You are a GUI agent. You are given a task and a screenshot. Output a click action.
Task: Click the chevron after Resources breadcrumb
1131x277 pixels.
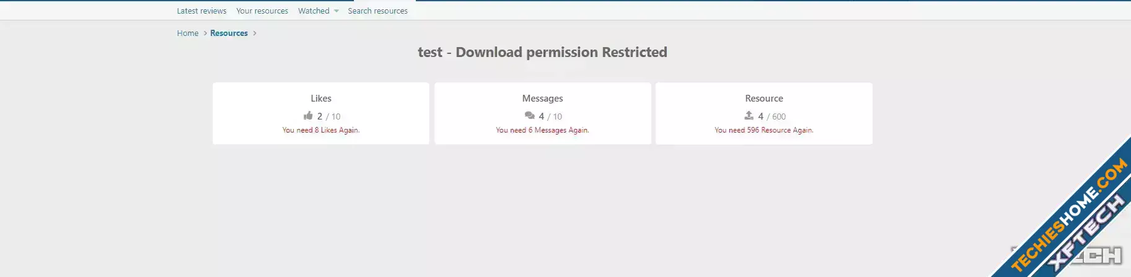tap(254, 33)
